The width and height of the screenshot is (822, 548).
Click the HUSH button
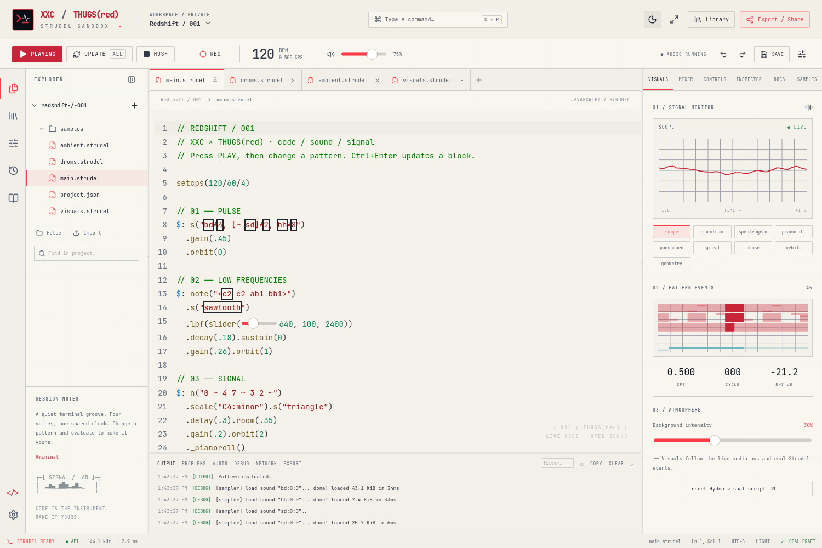156,54
